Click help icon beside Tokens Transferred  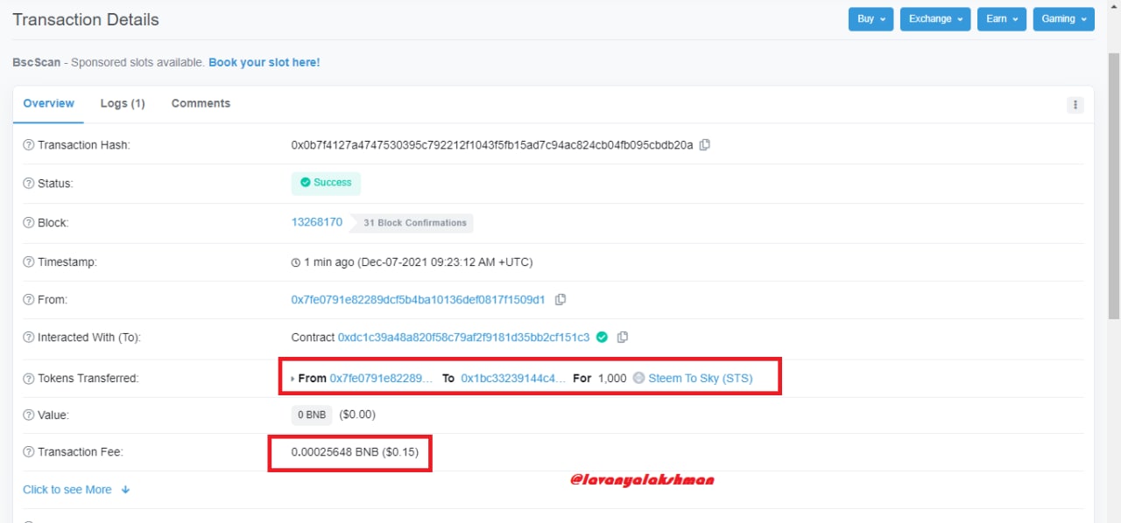point(29,379)
